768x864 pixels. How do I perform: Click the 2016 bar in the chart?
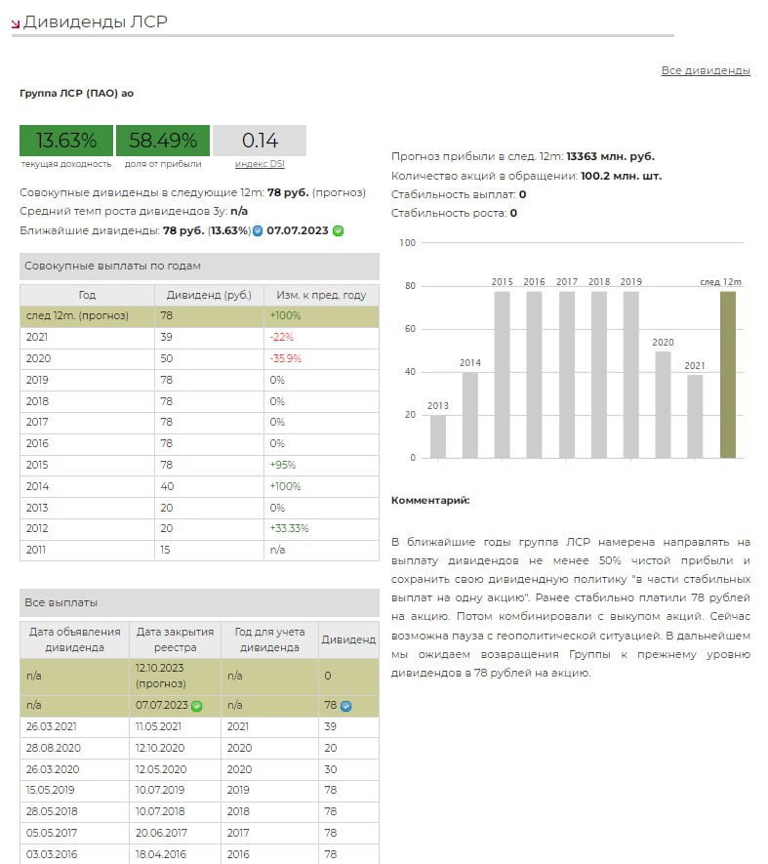(x=534, y=375)
